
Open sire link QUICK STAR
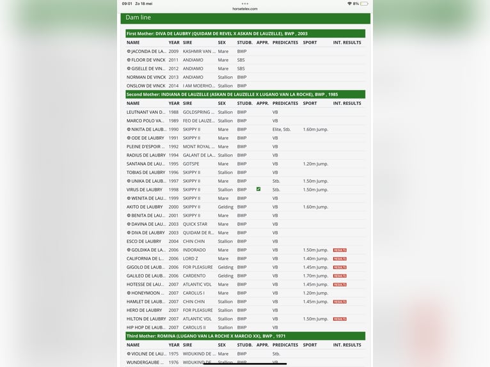(x=195, y=224)
